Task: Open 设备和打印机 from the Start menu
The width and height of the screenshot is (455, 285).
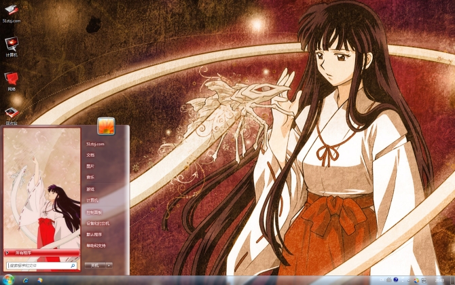Action: click(98, 223)
